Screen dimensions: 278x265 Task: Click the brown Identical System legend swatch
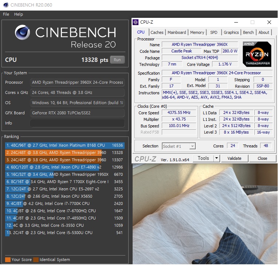[x=36, y=260]
